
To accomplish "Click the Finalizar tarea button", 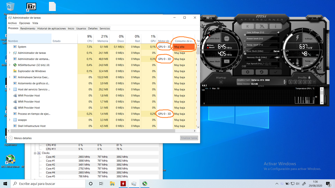I will (189, 138).
